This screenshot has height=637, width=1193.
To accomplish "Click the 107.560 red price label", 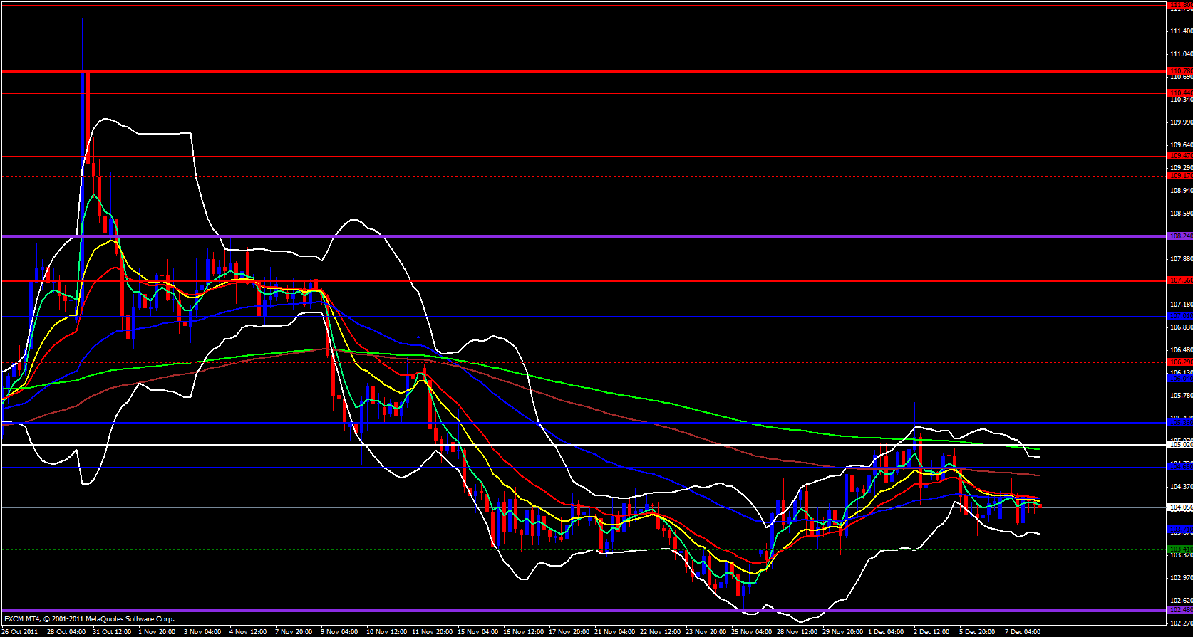I will pos(1180,280).
